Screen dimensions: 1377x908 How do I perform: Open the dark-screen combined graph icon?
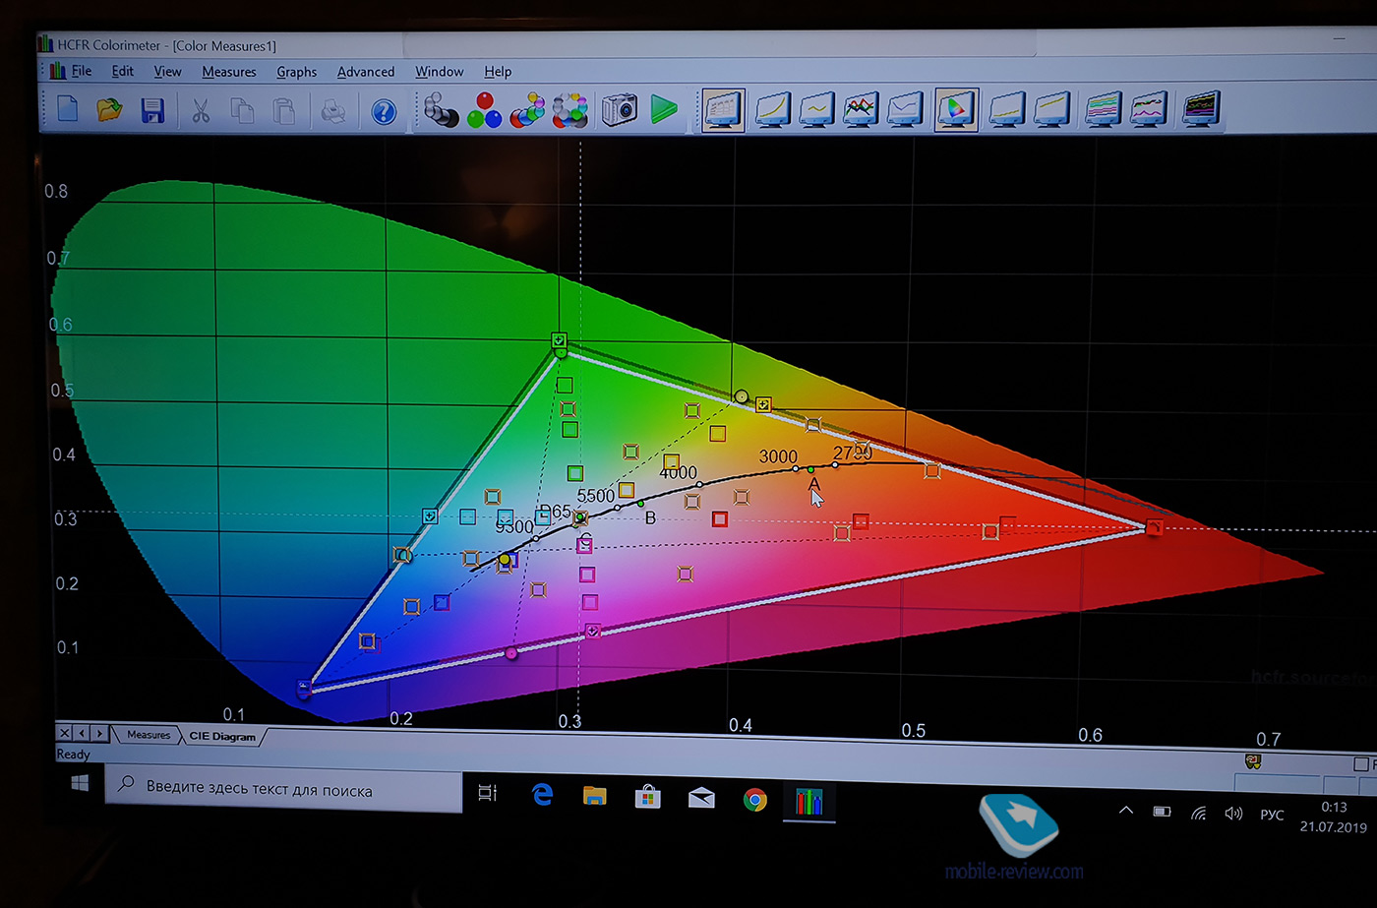click(1200, 108)
